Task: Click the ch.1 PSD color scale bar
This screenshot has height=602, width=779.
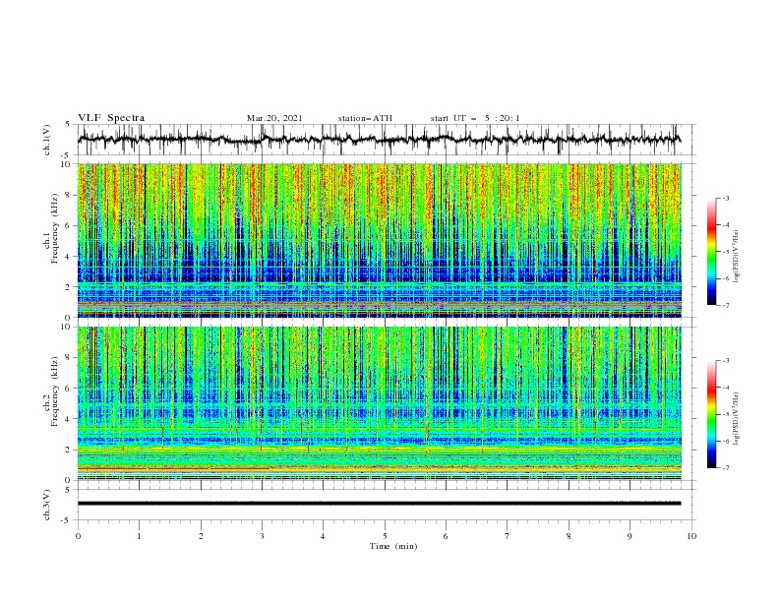Action: coord(711,252)
